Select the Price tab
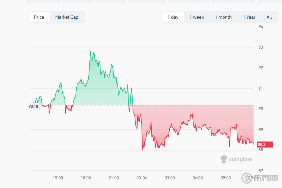 (39, 17)
